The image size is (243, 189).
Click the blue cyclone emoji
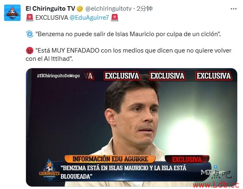coord(29,34)
